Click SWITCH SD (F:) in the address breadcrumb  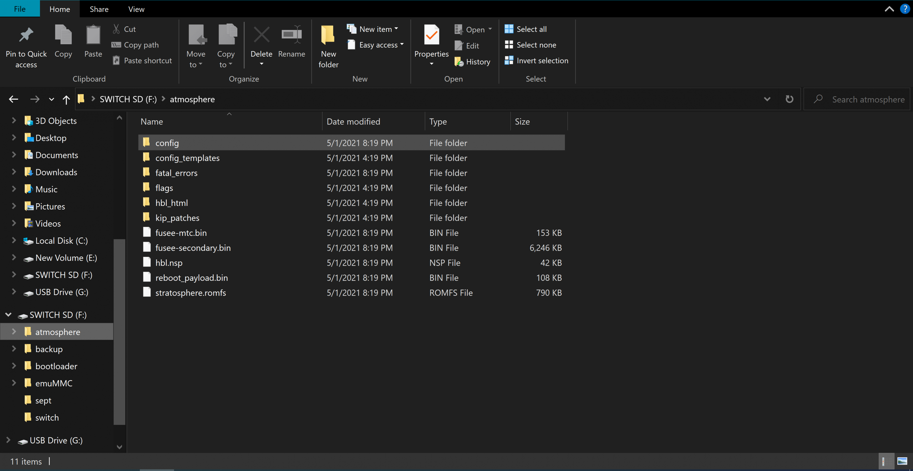[x=128, y=99]
